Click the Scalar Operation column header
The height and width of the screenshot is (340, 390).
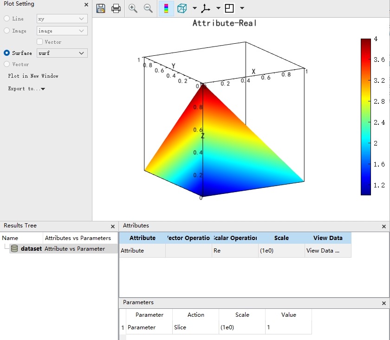tap(235, 238)
